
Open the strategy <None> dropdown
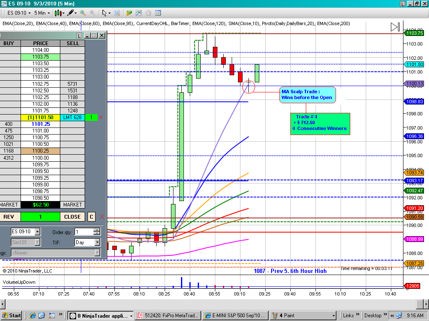pyautogui.click(x=56, y=253)
